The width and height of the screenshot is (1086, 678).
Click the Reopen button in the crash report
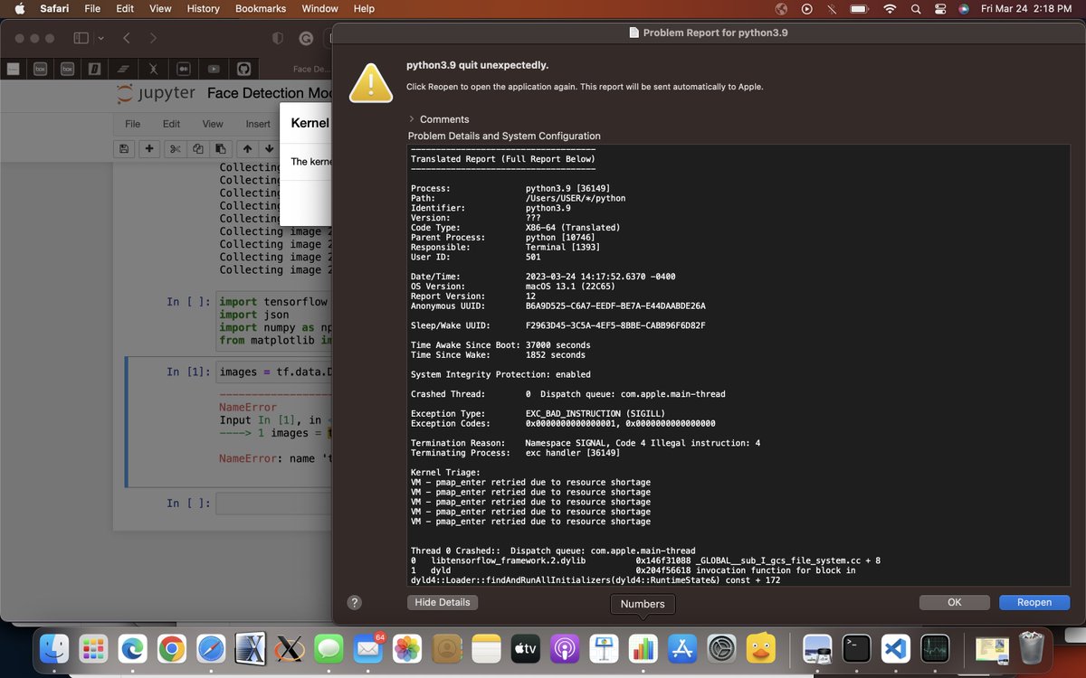[1034, 602]
